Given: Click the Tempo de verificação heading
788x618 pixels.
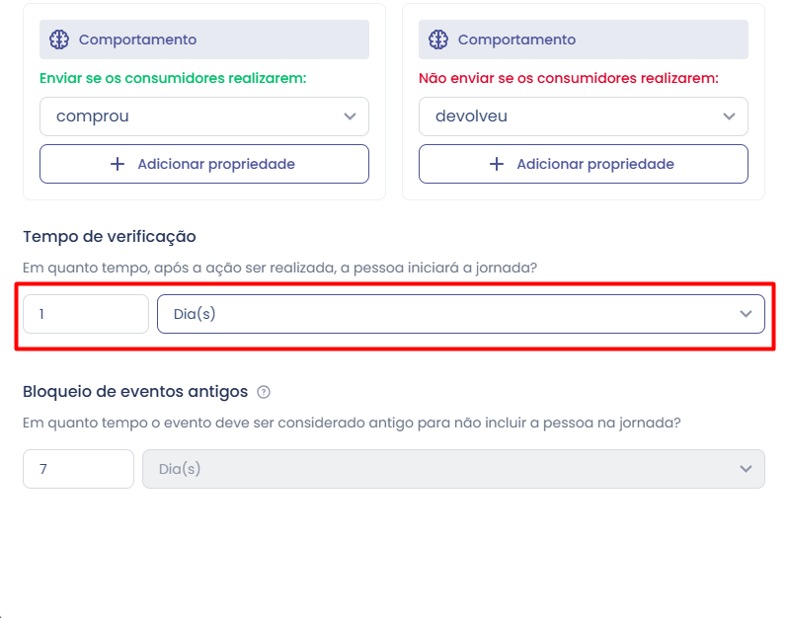Looking at the screenshot, I should click(110, 237).
